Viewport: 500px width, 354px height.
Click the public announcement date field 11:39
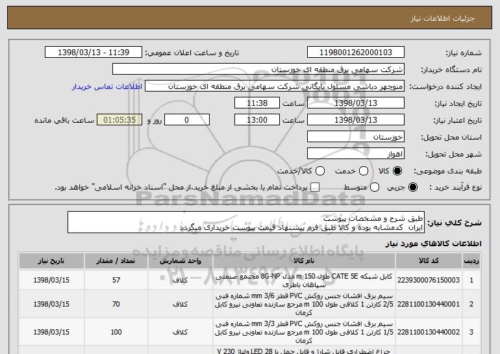click(94, 53)
